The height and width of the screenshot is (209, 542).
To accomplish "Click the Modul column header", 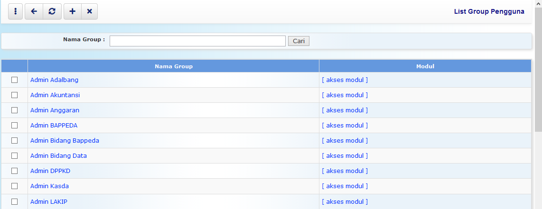I will [425, 66].
